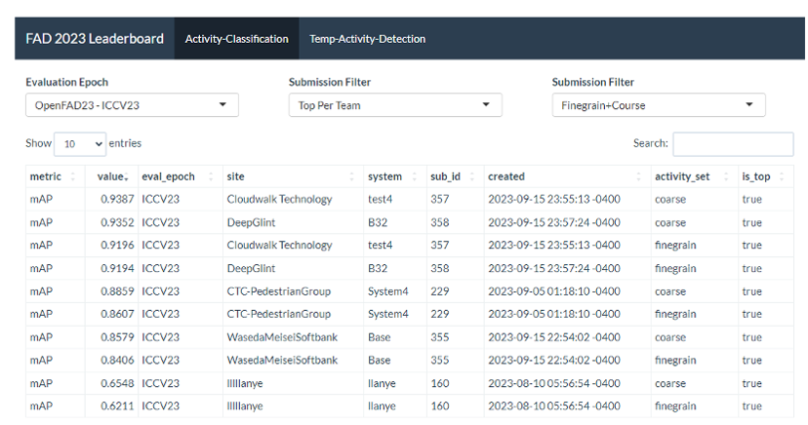
Task: Click created date in the 0.8607 row
Action: coord(554,314)
